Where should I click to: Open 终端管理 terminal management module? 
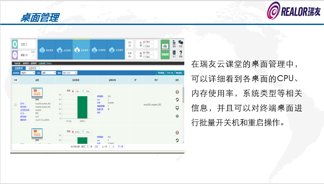pos(98,50)
